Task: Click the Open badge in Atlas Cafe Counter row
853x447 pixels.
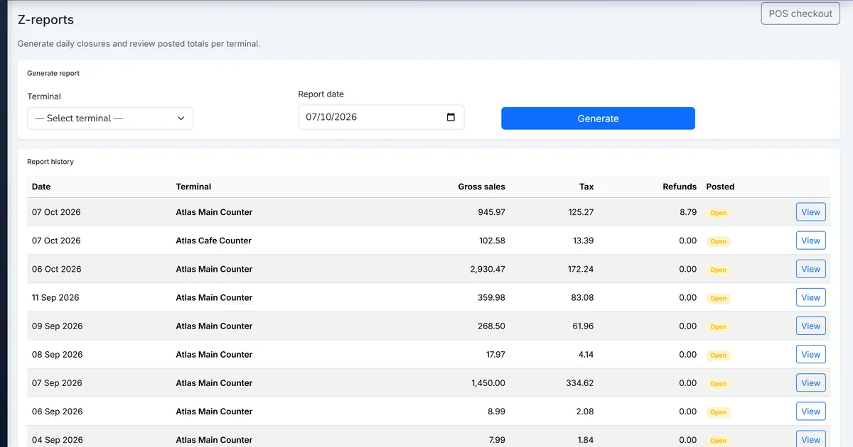Action: 719,241
